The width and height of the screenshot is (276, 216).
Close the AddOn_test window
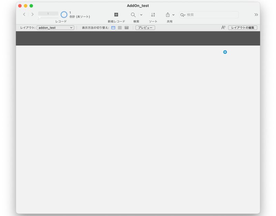pos(20,6)
